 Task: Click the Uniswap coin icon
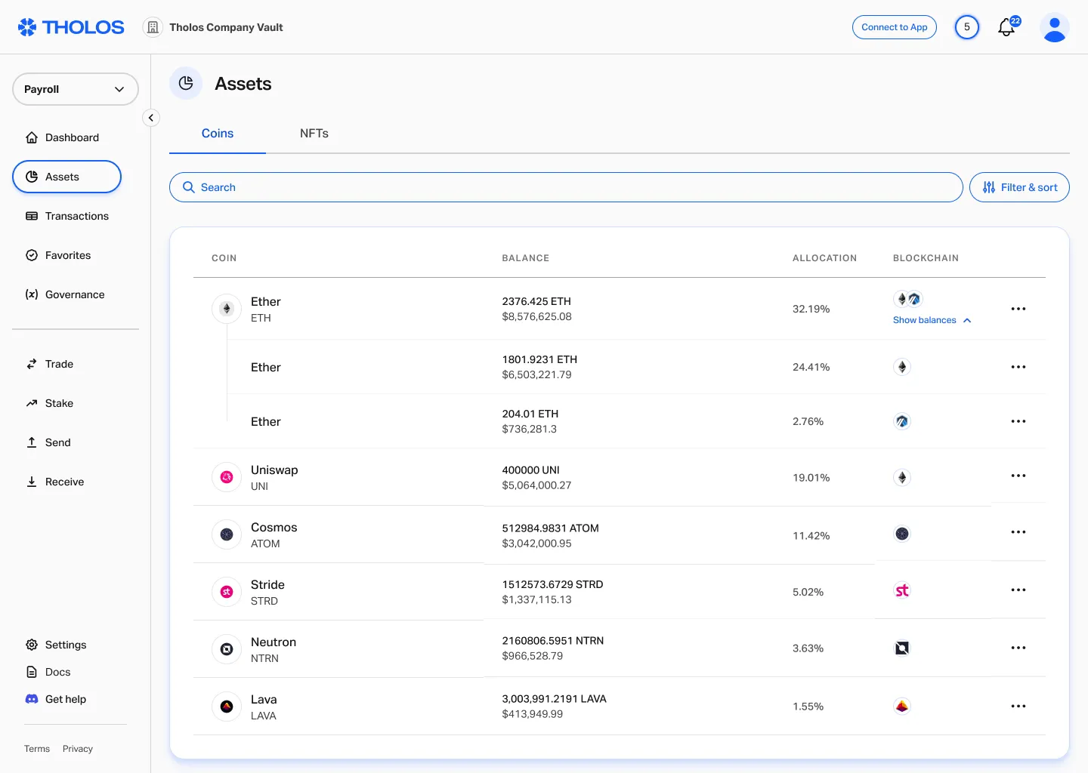coord(227,477)
